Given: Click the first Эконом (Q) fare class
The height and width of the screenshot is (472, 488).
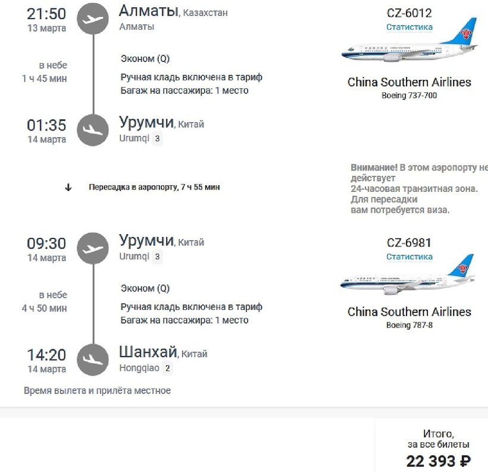Looking at the screenshot, I should 145,58.
